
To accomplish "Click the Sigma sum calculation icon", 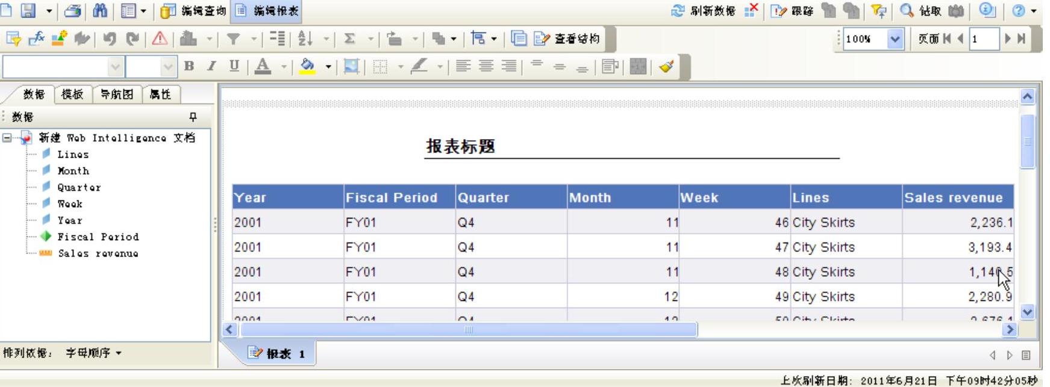I will 349,39.
